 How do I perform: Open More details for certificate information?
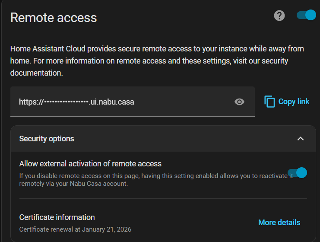[279, 223]
